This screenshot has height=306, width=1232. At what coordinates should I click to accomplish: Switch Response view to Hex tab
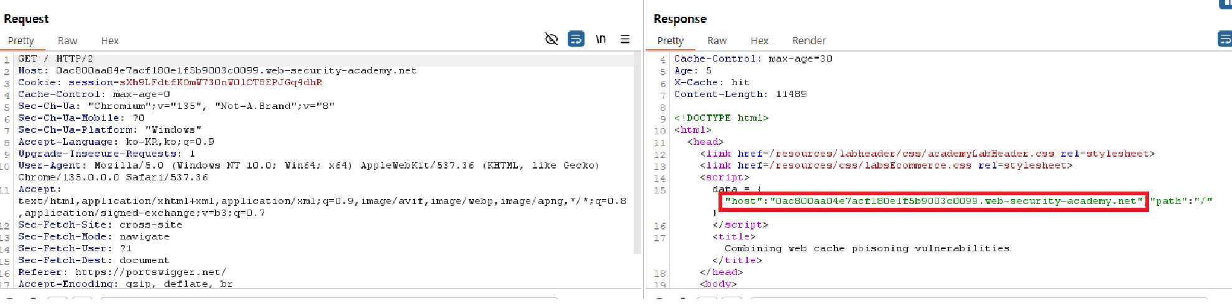pos(759,40)
